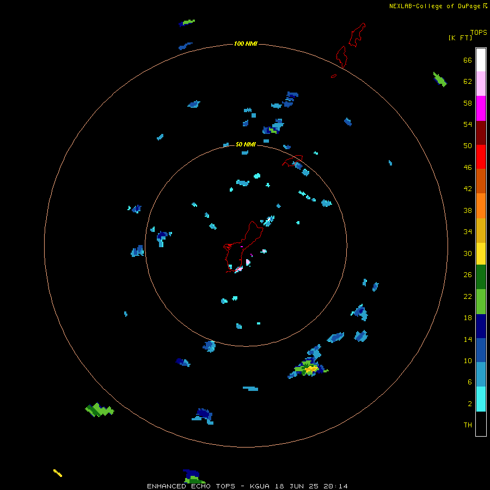Viewport: 490px width, 490px height.
Task: Click legend value 26
Action: (468, 275)
